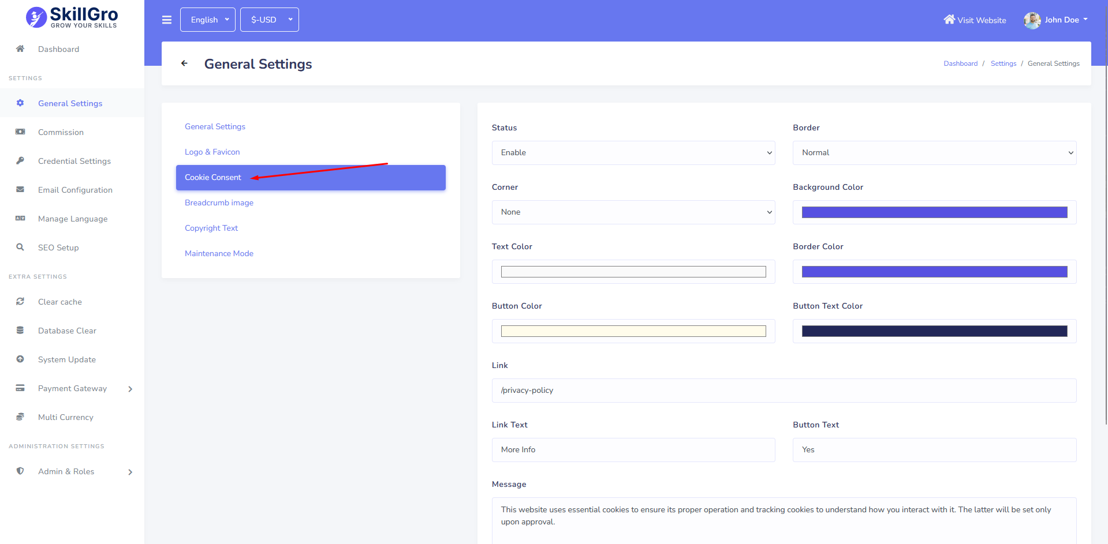Click the Credential Settings key icon

click(20, 161)
